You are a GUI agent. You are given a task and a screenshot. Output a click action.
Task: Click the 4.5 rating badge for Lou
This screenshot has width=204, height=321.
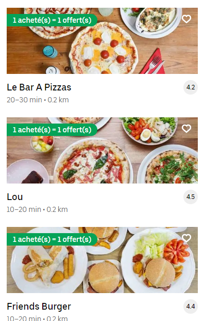pos(191,197)
